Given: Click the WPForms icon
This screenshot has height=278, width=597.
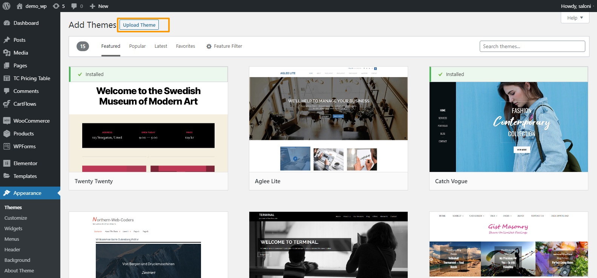Looking at the screenshot, I should pos(7,146).
